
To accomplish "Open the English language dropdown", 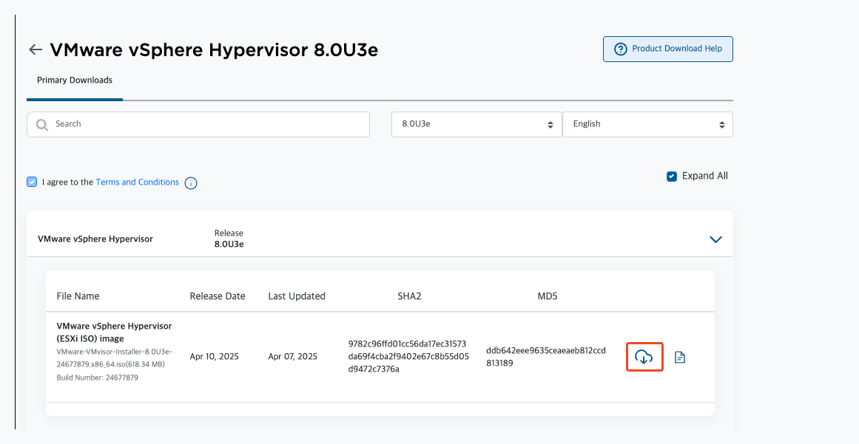I will [x=647, y=125].
